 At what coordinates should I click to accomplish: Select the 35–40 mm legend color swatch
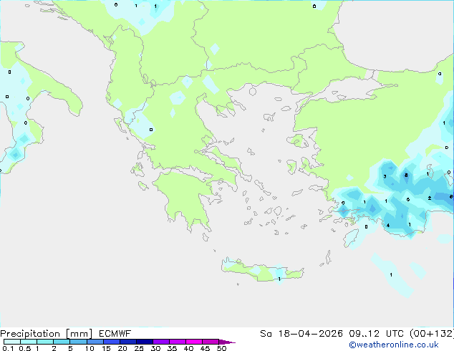coord(177,342)
